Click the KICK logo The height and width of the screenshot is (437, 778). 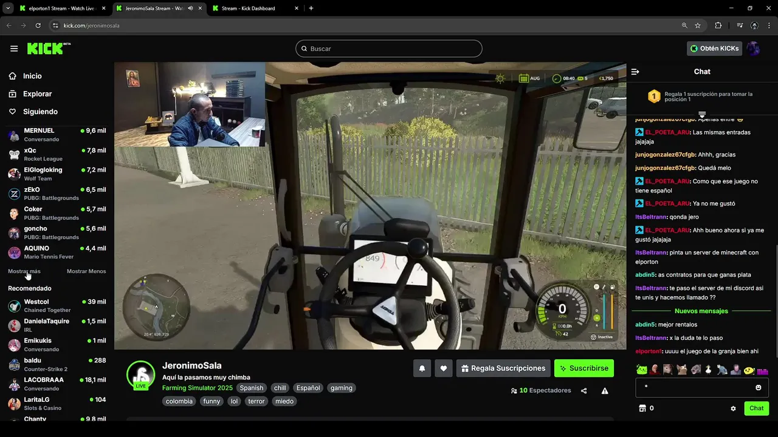pos(49,49)
